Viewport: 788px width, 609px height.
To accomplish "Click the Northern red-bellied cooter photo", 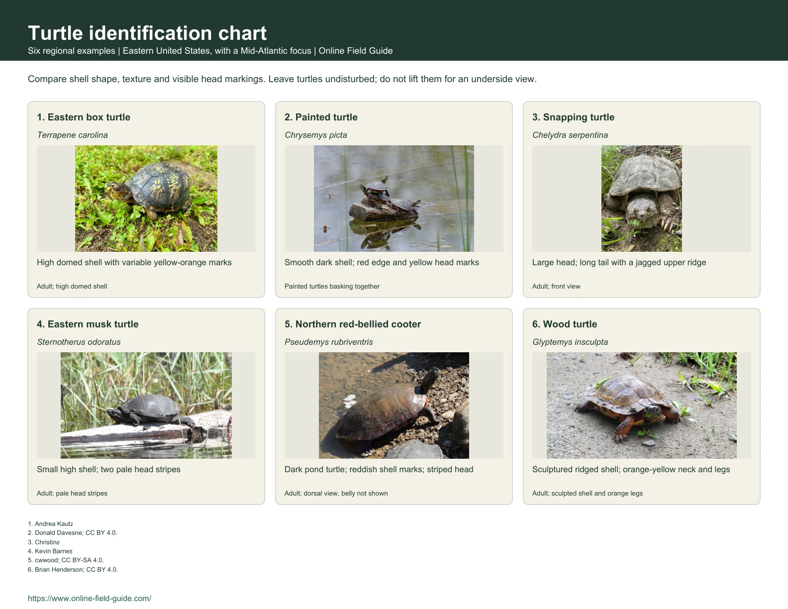I will [x=394, y=406].
